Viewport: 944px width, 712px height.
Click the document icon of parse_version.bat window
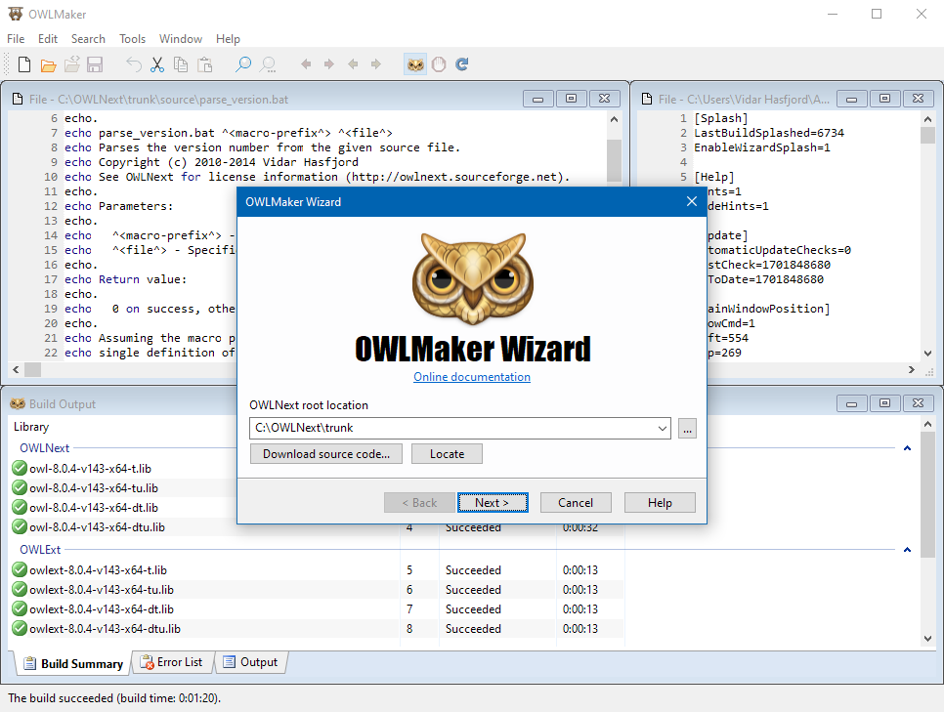click(x=18, y=100)
